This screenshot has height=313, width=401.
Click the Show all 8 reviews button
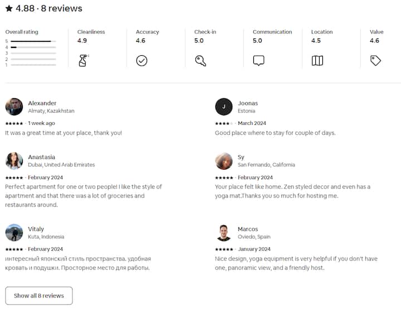tap(39, 296)
